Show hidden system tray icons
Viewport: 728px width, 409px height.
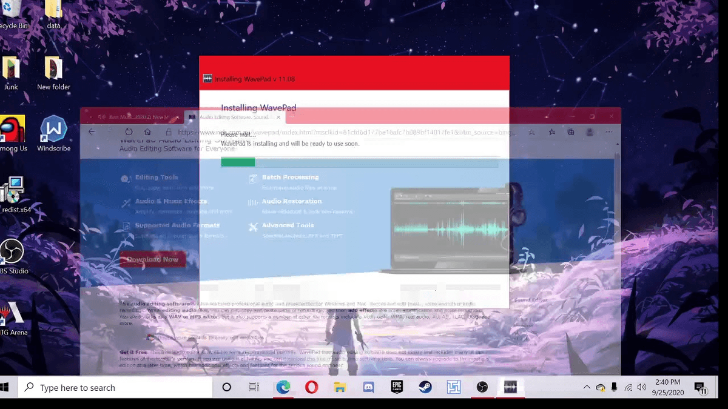click(587, 388)
